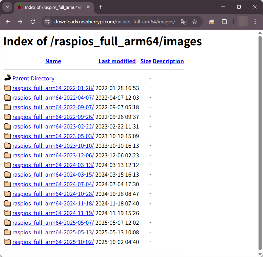The image size is (263, 257).
Task: Click folder icon beside 2023-02-22 entry
Action: (8, 126)
